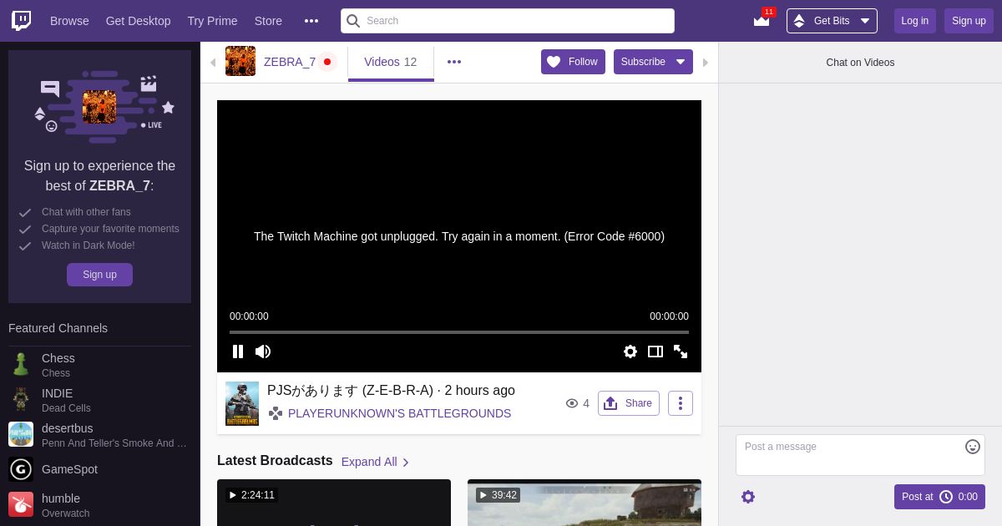Image resolution: width=1002 pixels, height=526 pixels.
Task: Mute the video player volume
Action: [x=263, y=352]
